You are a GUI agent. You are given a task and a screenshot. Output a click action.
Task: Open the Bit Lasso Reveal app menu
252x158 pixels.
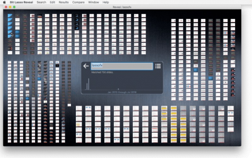pos(21,2)
